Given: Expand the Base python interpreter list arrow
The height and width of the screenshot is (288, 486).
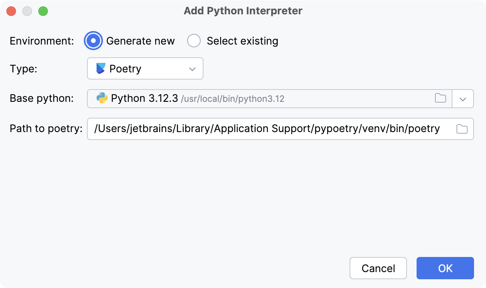Looking at the screenshot, I should [x=463, y=99].
